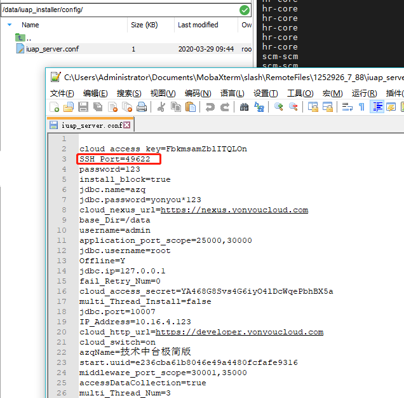
Task: Open the https://nexus.yonyoucloud.com link
Action: click(x=234, y=210)
